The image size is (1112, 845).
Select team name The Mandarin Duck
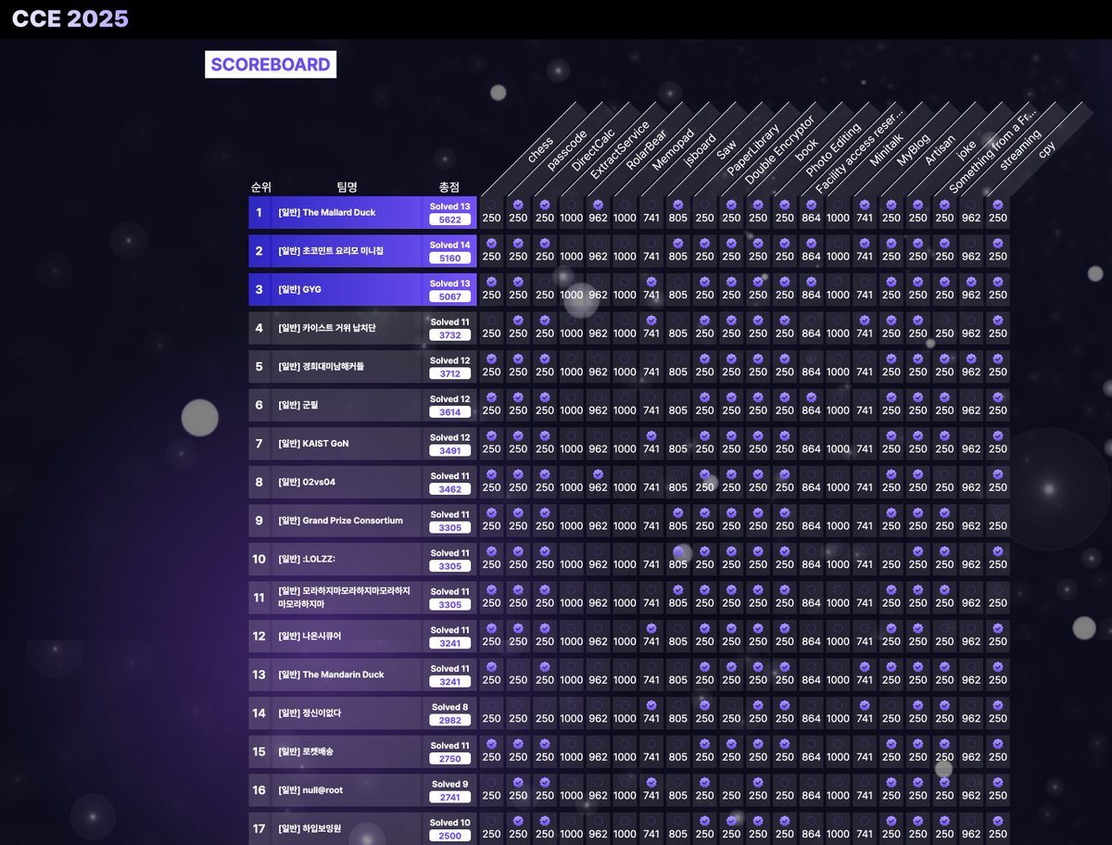pyautogui.click(x=329, y=675)
